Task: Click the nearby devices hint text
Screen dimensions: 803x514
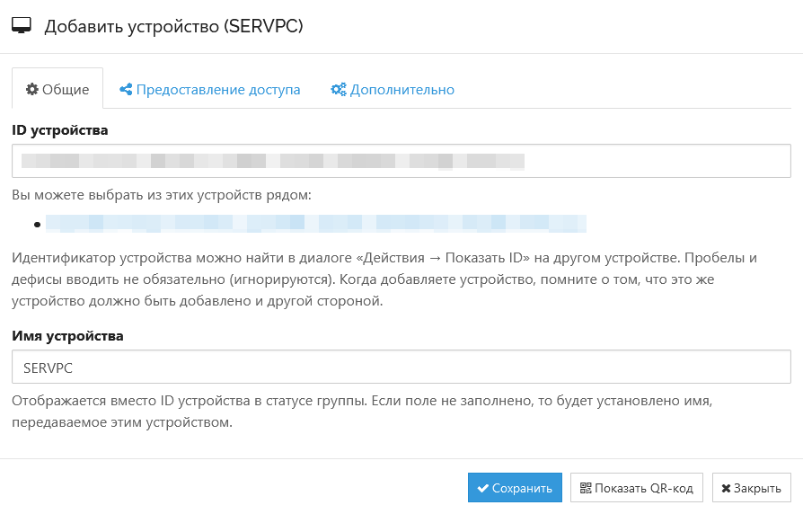Action: point(162,195)
